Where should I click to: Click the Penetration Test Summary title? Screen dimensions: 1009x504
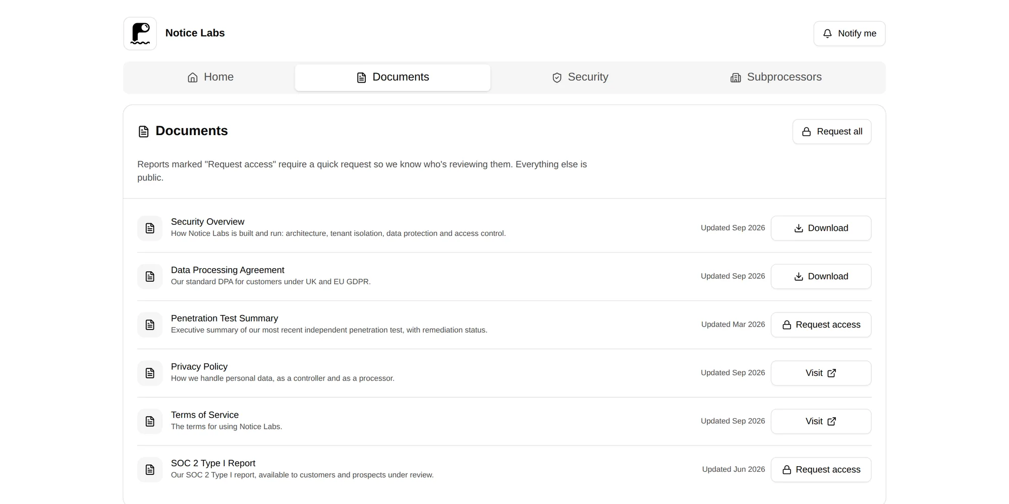click(225, 319)
